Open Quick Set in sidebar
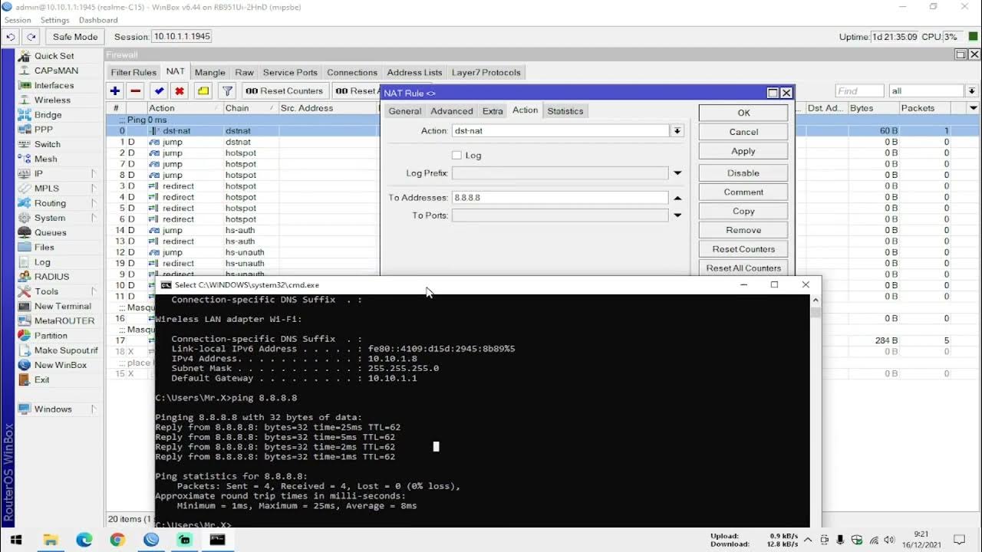This screenshot has height=552, width=982. 54,56
